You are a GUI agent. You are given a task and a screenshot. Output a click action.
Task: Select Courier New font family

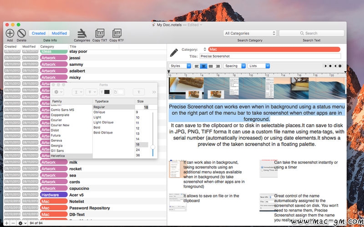[x=60, y=125]
